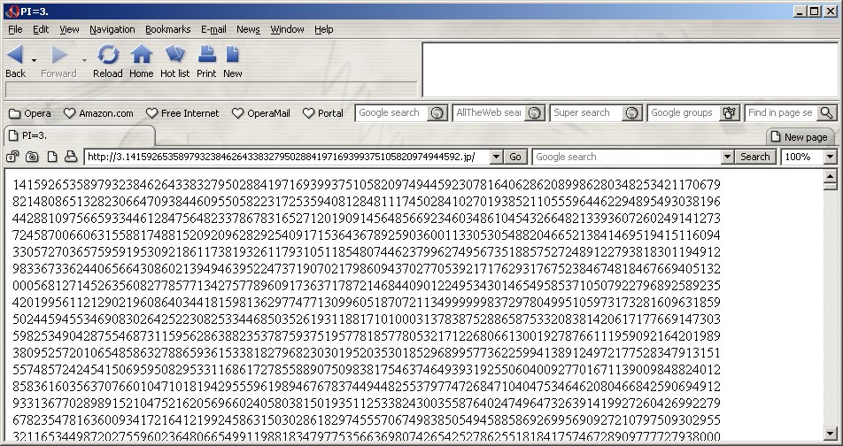Open the OperaMail bookmark
This screenshot has height=446, width=843.
[x=261, y=113]
